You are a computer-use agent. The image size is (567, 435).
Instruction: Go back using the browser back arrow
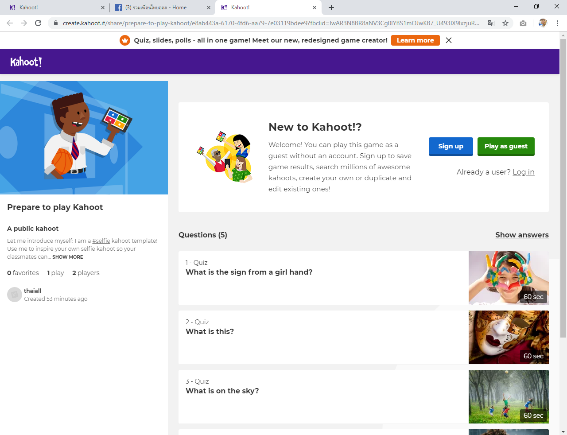(x=10, y=23)
